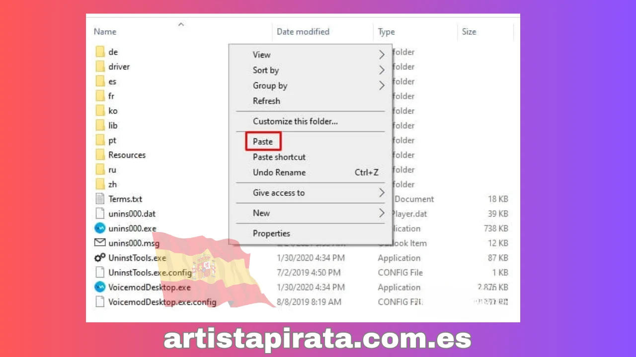Screen dimensions: 636x357
Task: Click the 8/8/2019 8:19 AM date
Action: pyautogui.click(x=309, y=302)
